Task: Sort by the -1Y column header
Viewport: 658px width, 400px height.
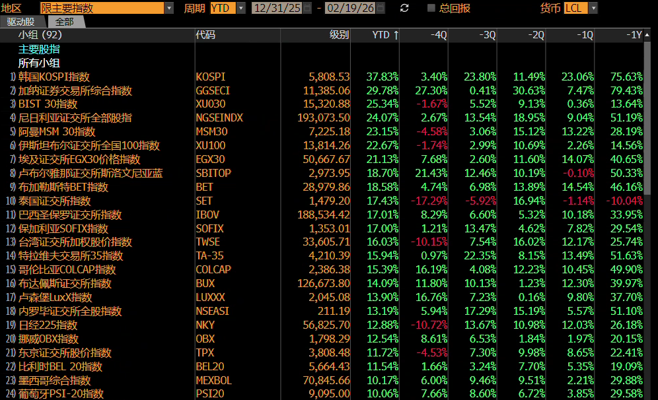Action: click(x=634, y=35)
